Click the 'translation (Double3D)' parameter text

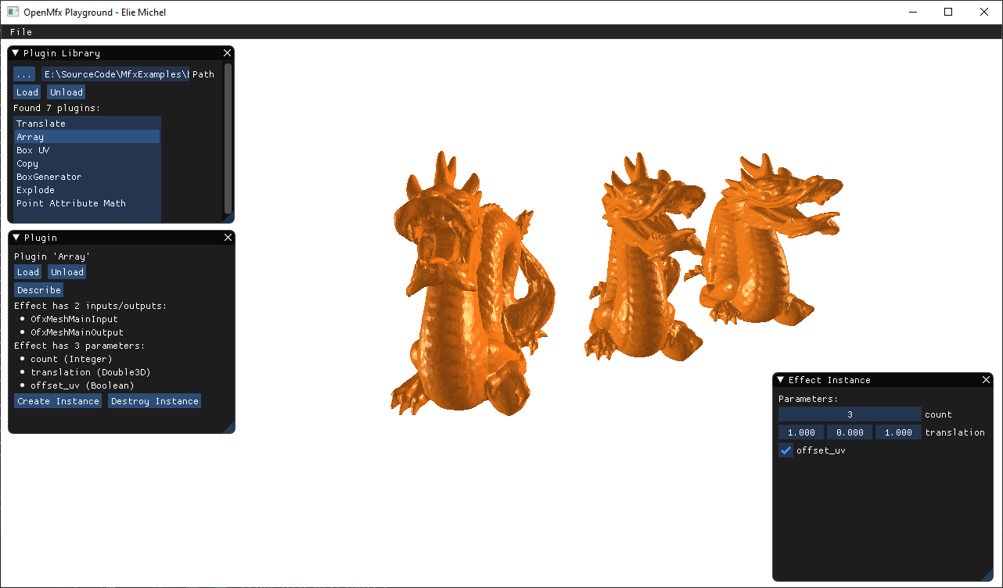click(91, 372)
